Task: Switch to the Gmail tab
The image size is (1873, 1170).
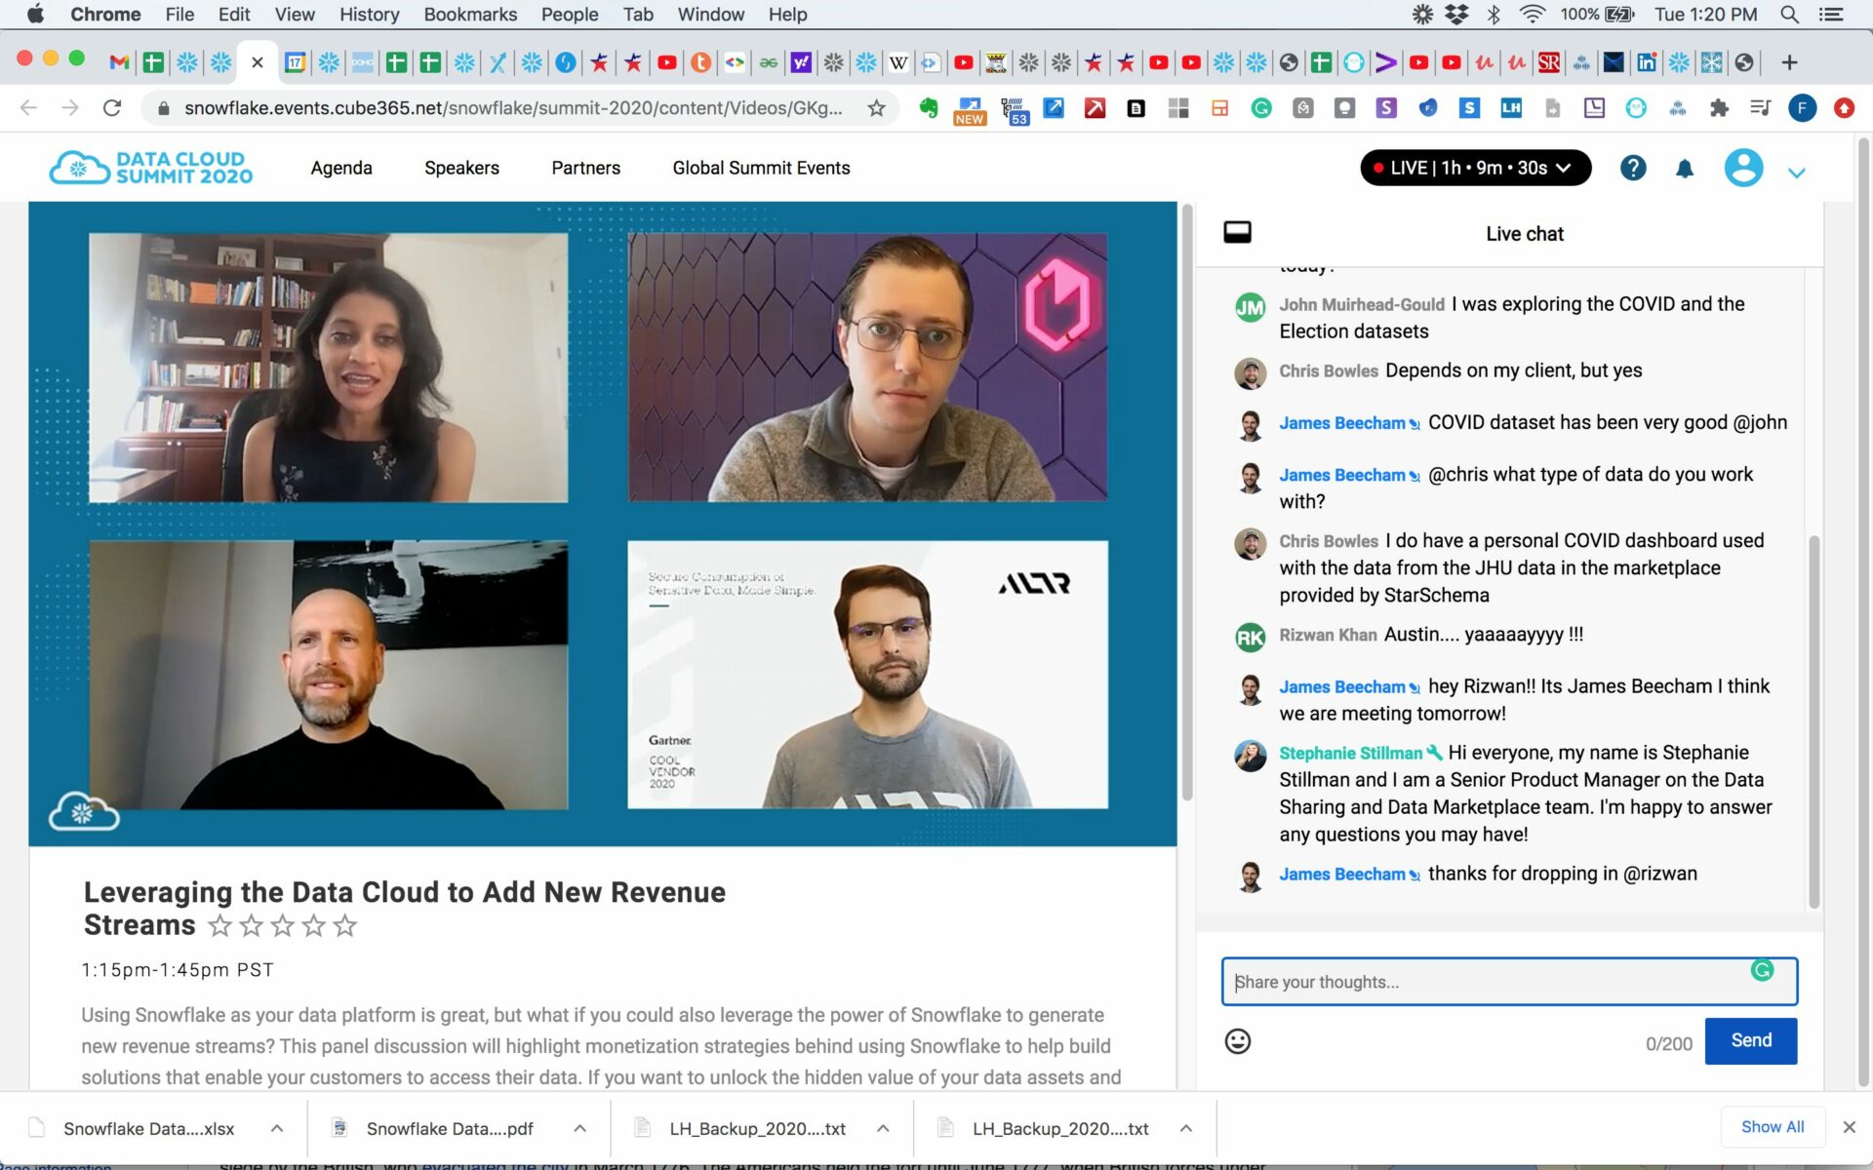Action: tap(119, 62)
